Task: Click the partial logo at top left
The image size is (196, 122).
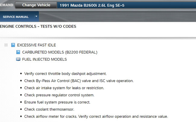Action: (6, 5)
